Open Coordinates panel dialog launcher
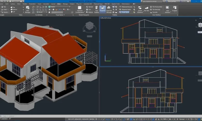The height and width of the screenshot is (121, 202). pyautogui.click(x=47, y=15)
